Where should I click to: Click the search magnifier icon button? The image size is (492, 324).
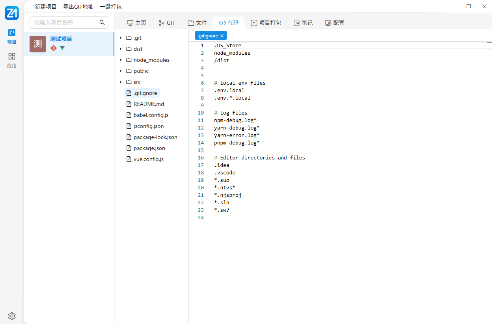tap(102, 22)
